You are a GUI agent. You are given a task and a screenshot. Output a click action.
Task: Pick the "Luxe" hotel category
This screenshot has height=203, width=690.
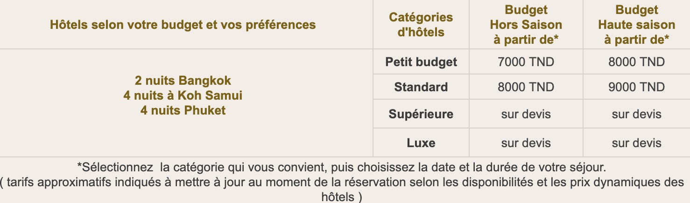pyautogui.click(x=421, y=143)
